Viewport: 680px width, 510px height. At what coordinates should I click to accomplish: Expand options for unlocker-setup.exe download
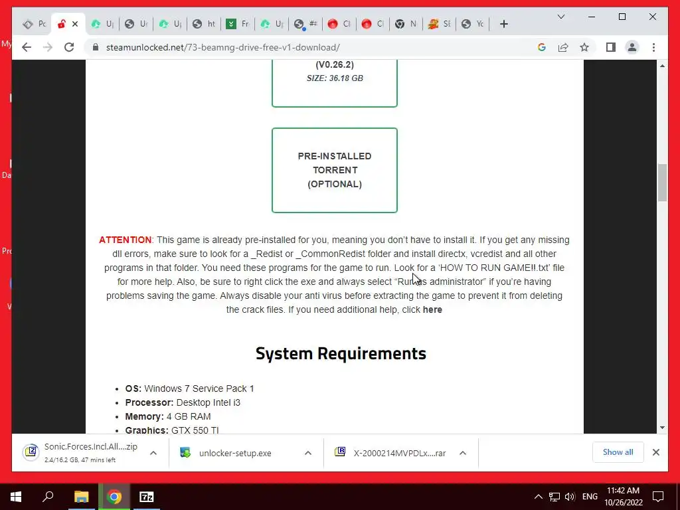tap(308, 453)
